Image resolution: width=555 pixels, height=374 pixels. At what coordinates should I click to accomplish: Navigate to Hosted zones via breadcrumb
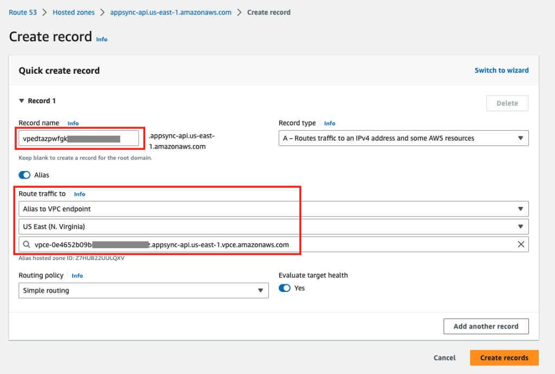pos(73,12)
